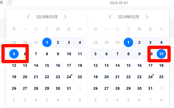This screenshot has height=108, width=174.
Task: Open left calendar's 2024年05月 month header
Action: tap(47, 17)
